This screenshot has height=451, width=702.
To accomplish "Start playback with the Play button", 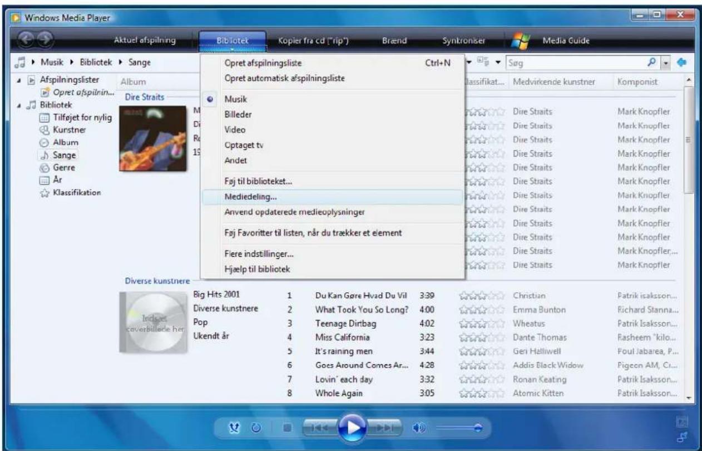I will (351, 428).
